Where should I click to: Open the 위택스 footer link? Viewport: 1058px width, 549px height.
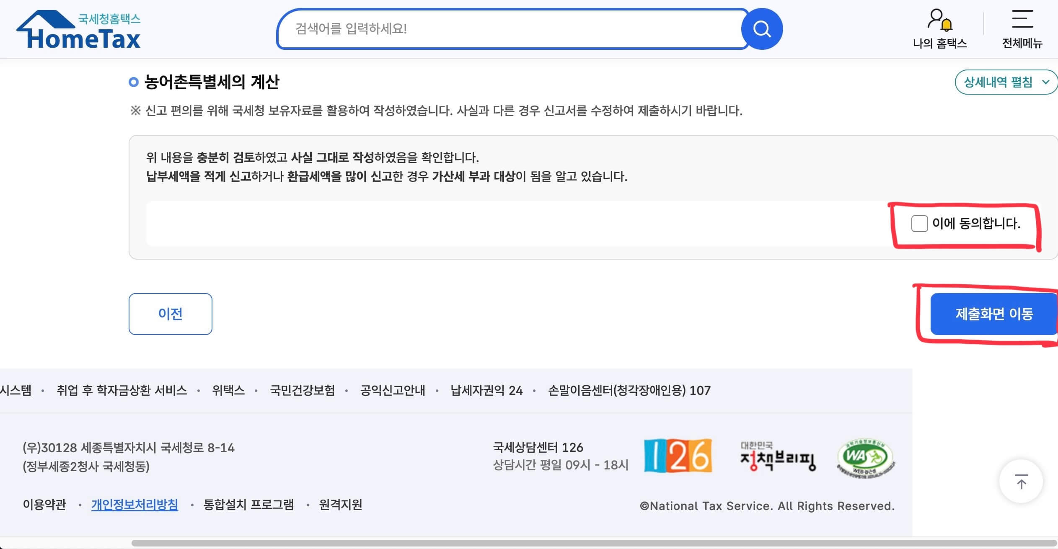(x=228, y=390)
